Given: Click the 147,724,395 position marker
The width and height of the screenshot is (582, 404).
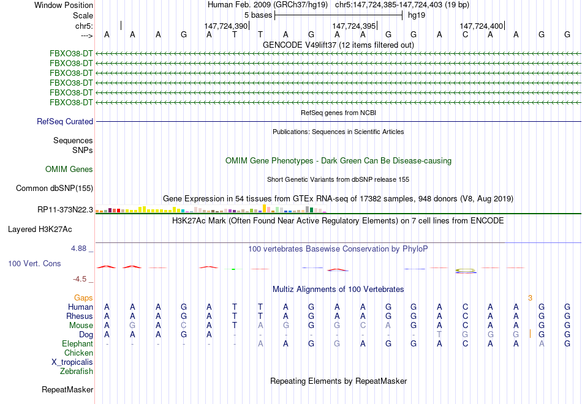Looking at the screenshot, I should (353, 26).
